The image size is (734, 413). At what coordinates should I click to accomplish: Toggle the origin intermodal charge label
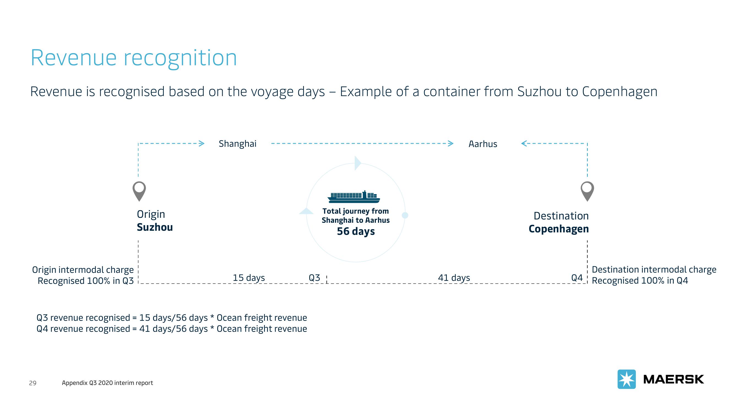coord(81,274)
